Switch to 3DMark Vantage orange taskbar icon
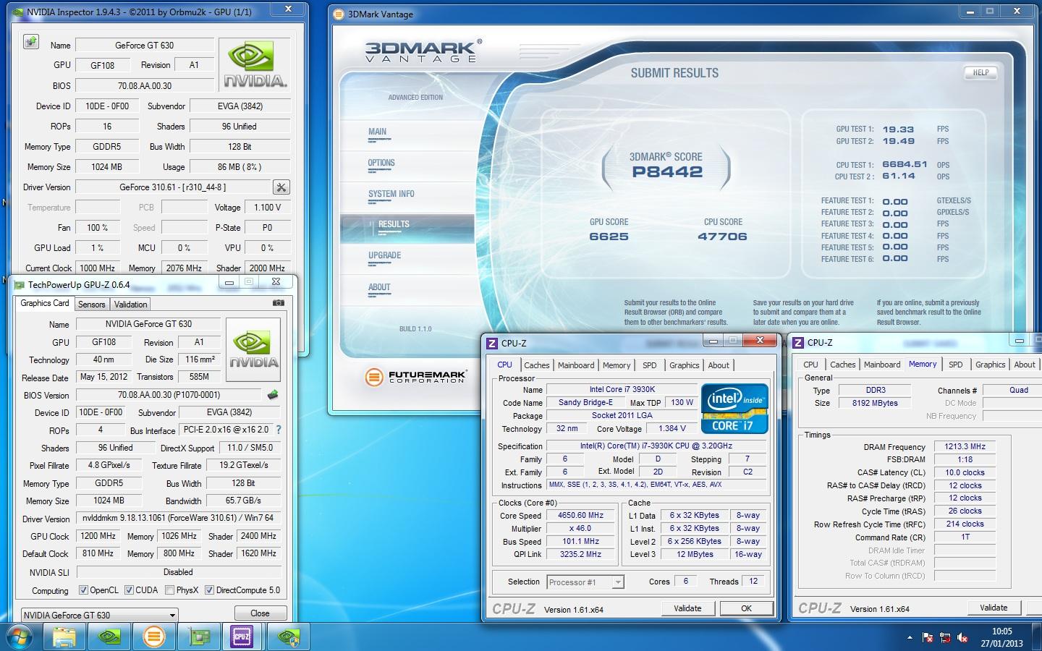This screenshot has width=1042, height=651. (x=153, y=637)
